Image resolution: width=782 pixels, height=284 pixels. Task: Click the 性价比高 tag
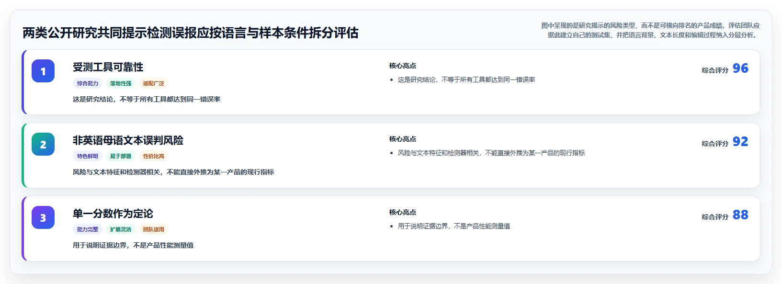[x=154, y=156]
